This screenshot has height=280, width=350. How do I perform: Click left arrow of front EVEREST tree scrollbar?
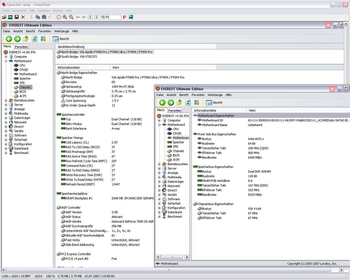pos(158,257)
